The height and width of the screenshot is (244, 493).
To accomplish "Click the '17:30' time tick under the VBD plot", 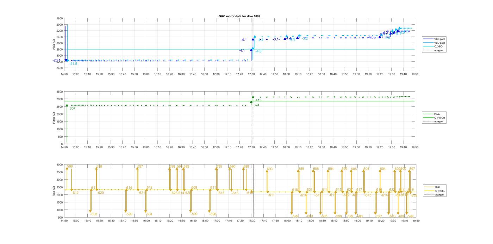I will [x=251, y=74].
